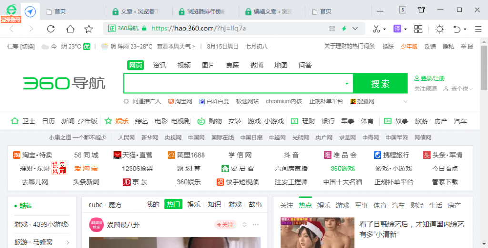Screen dimensions: 488x248
Task: Click the +关注 follow button
Action: 225,224
